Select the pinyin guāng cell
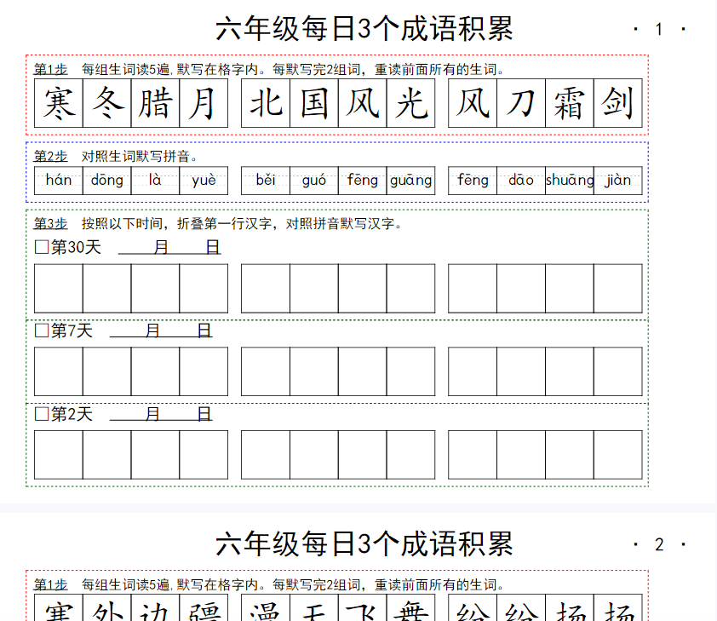This screenshot has width=717, height=621. tap(410, 180)
